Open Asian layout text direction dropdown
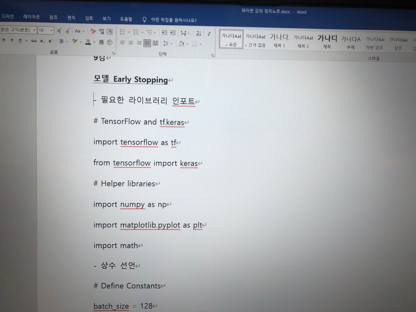 pyautogui.click(x=185, y=33)
